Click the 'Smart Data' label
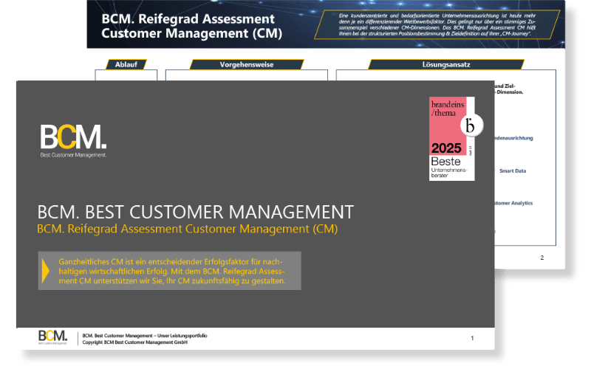Image resolution: width=591 pixels, height=369 pixels. pyautogui.click(x=513, y=170)
